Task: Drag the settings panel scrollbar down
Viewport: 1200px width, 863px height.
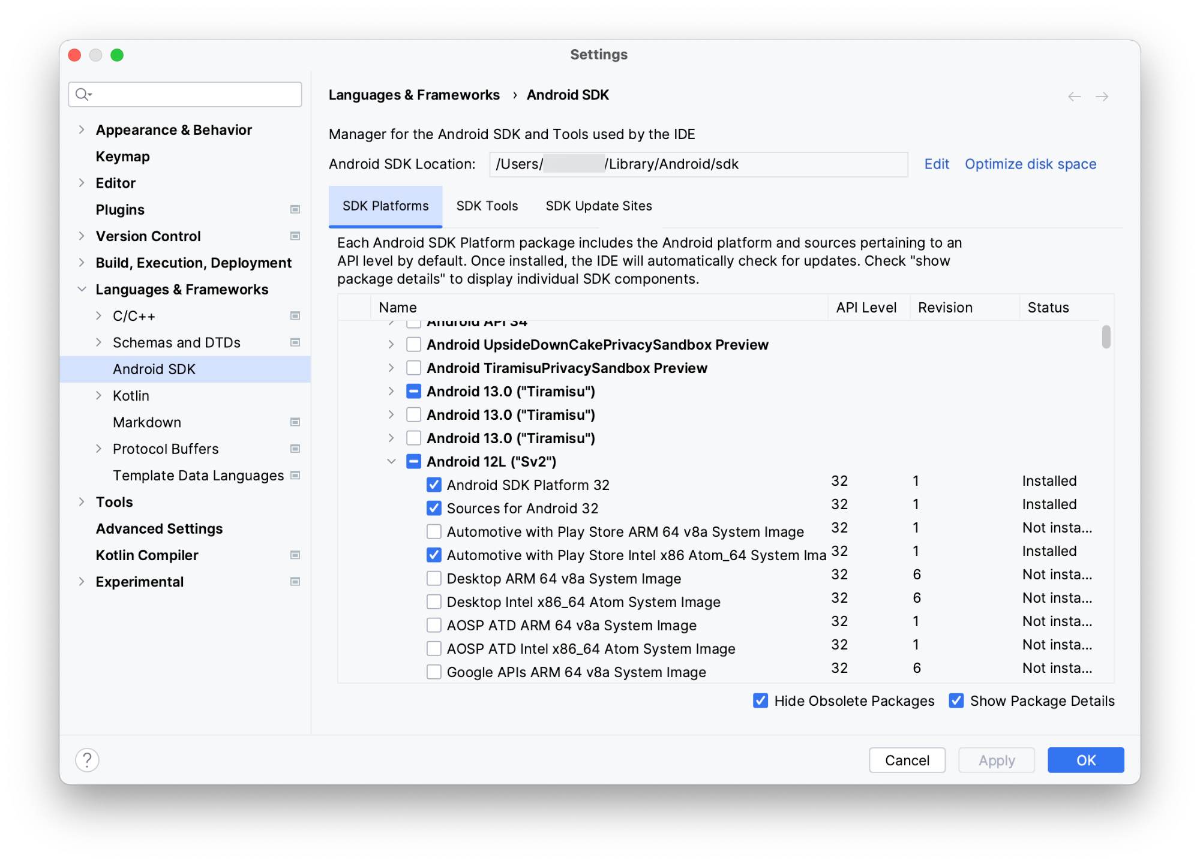Action: (x=1105, y=336)
